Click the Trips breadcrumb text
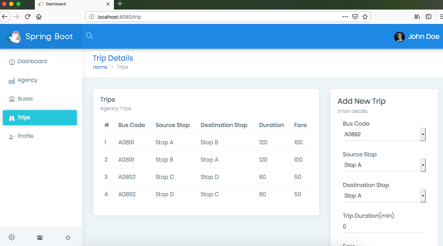Image resolution: width=443 pixels, height=246 pixels. [x=122, y=67]
